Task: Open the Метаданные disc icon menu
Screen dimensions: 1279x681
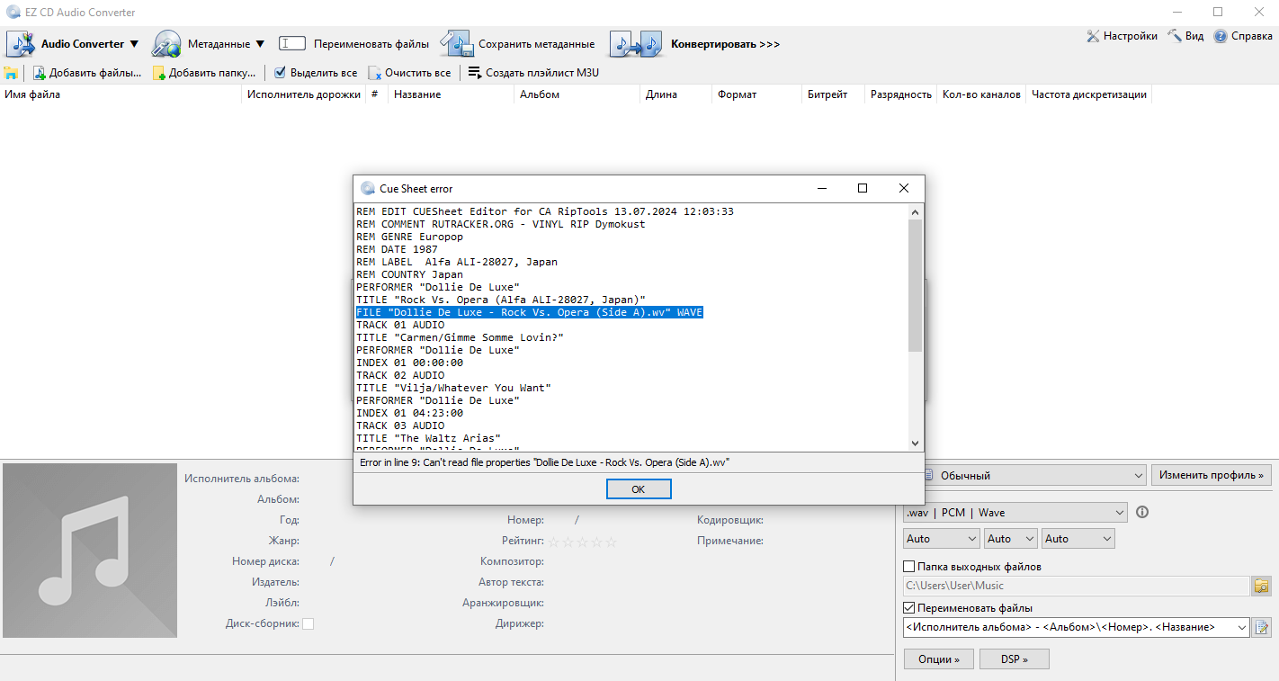Action: coord(167,43)
